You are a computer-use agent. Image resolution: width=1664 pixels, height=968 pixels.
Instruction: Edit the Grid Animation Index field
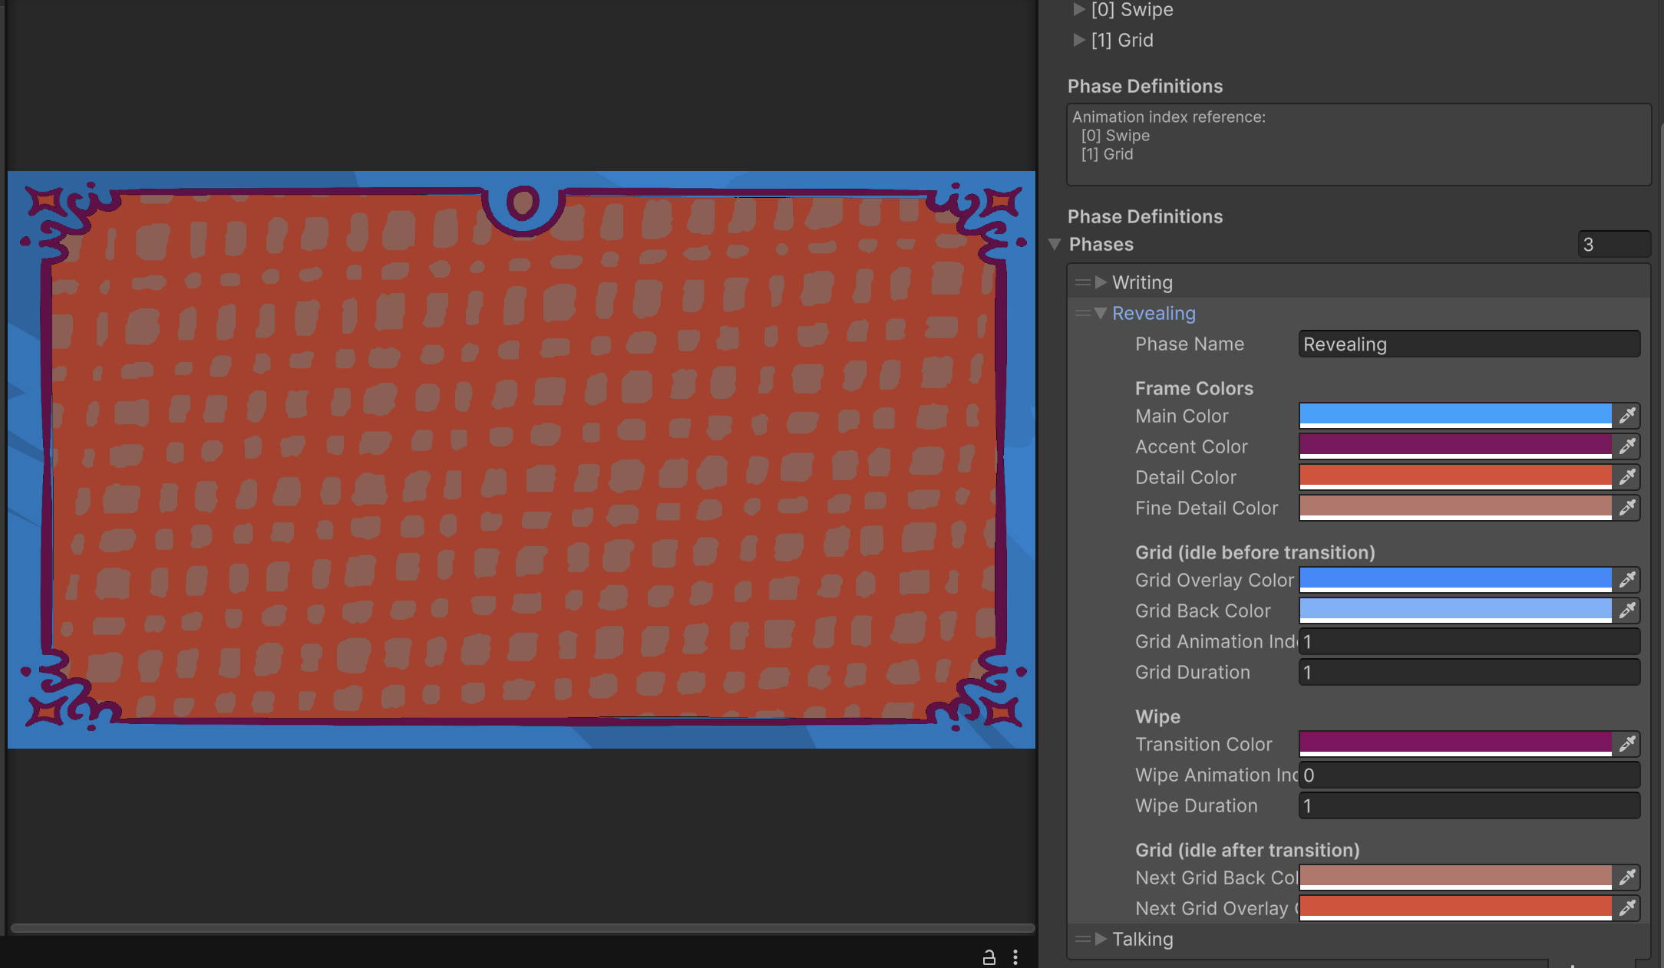[x=1469, y=642]
